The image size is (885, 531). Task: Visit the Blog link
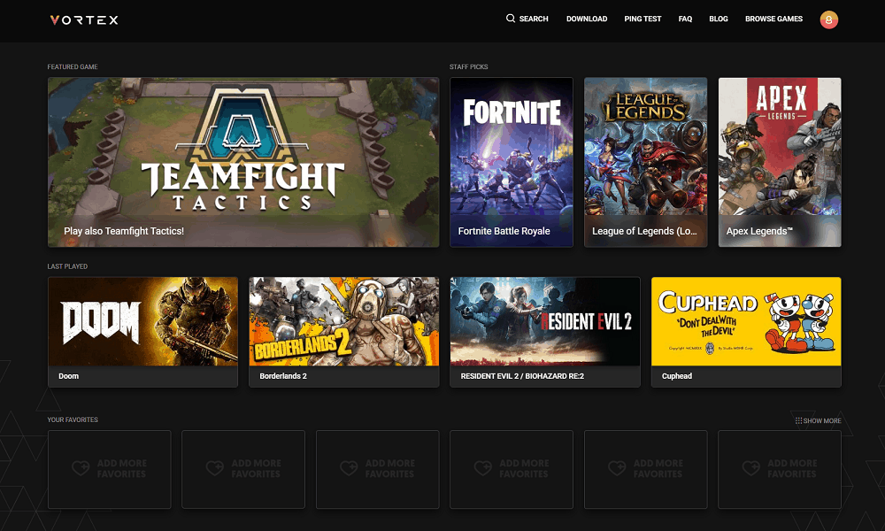[x=719, y=19]
